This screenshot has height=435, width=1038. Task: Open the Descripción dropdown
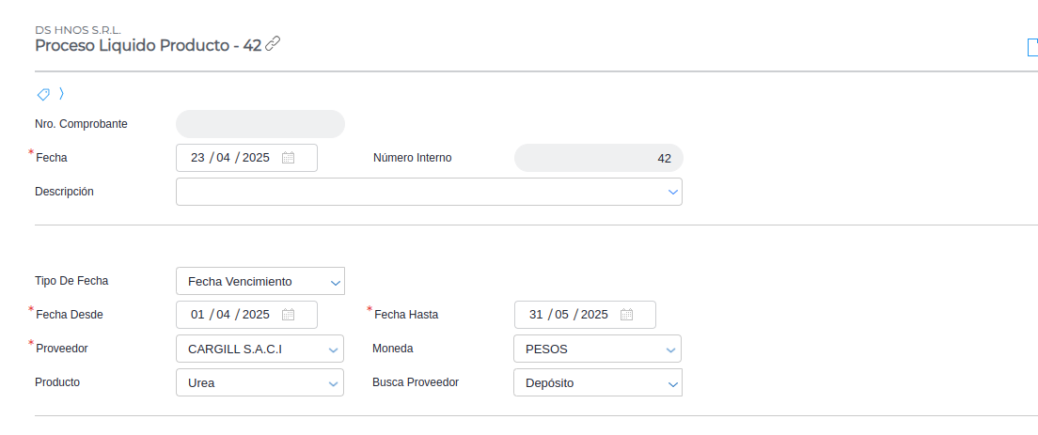click(672, 192)
